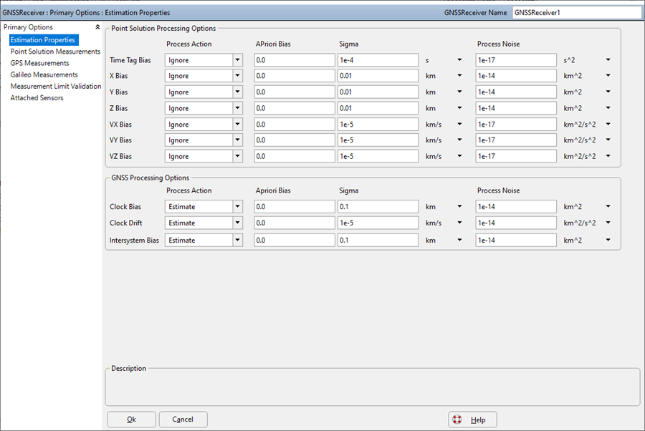Image resolution: width=645 pixels, height=431 pixels.
Task: Edit Time Tag Bias APriori Bias field
Action: (295, 60)
